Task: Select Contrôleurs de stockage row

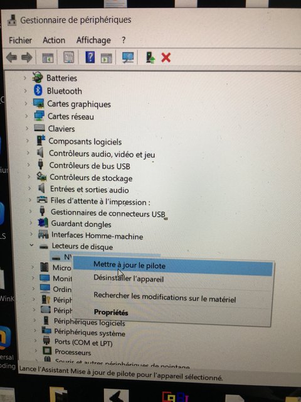Action: tap(91, 178)
